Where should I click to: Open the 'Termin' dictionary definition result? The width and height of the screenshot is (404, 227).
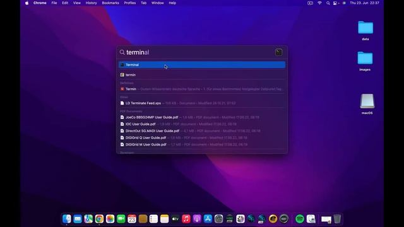pos(202,89)
